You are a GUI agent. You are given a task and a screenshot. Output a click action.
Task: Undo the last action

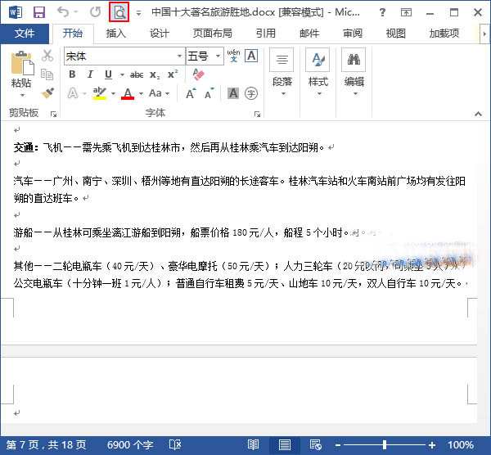pos(63,12)
